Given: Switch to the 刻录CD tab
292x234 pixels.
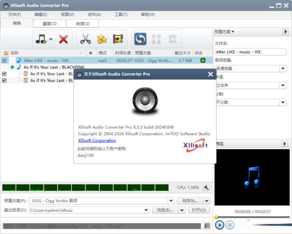Looking at the screenshot, I should coord(83,24).
